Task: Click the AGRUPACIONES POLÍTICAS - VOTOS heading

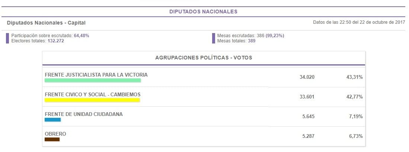Action: [x=204, y=58]
